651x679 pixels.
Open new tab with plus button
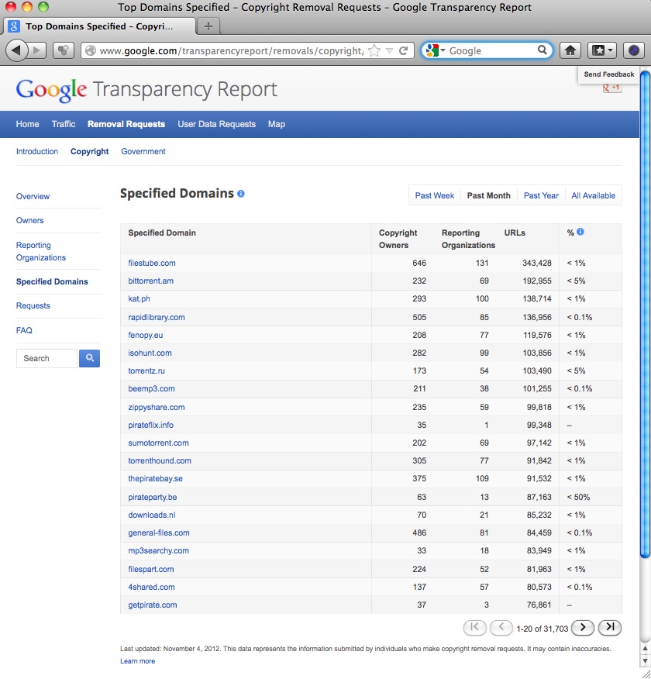pyautogui.click(x=208, y=26)
